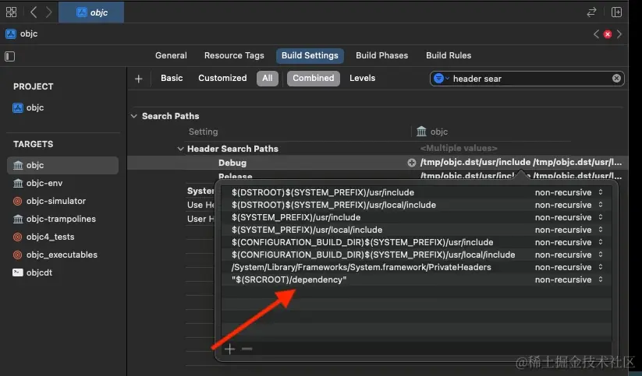The width and height of the screenshot is (642, 376).
Task: Add a new path with popover plus
Action: click(229, 349)
